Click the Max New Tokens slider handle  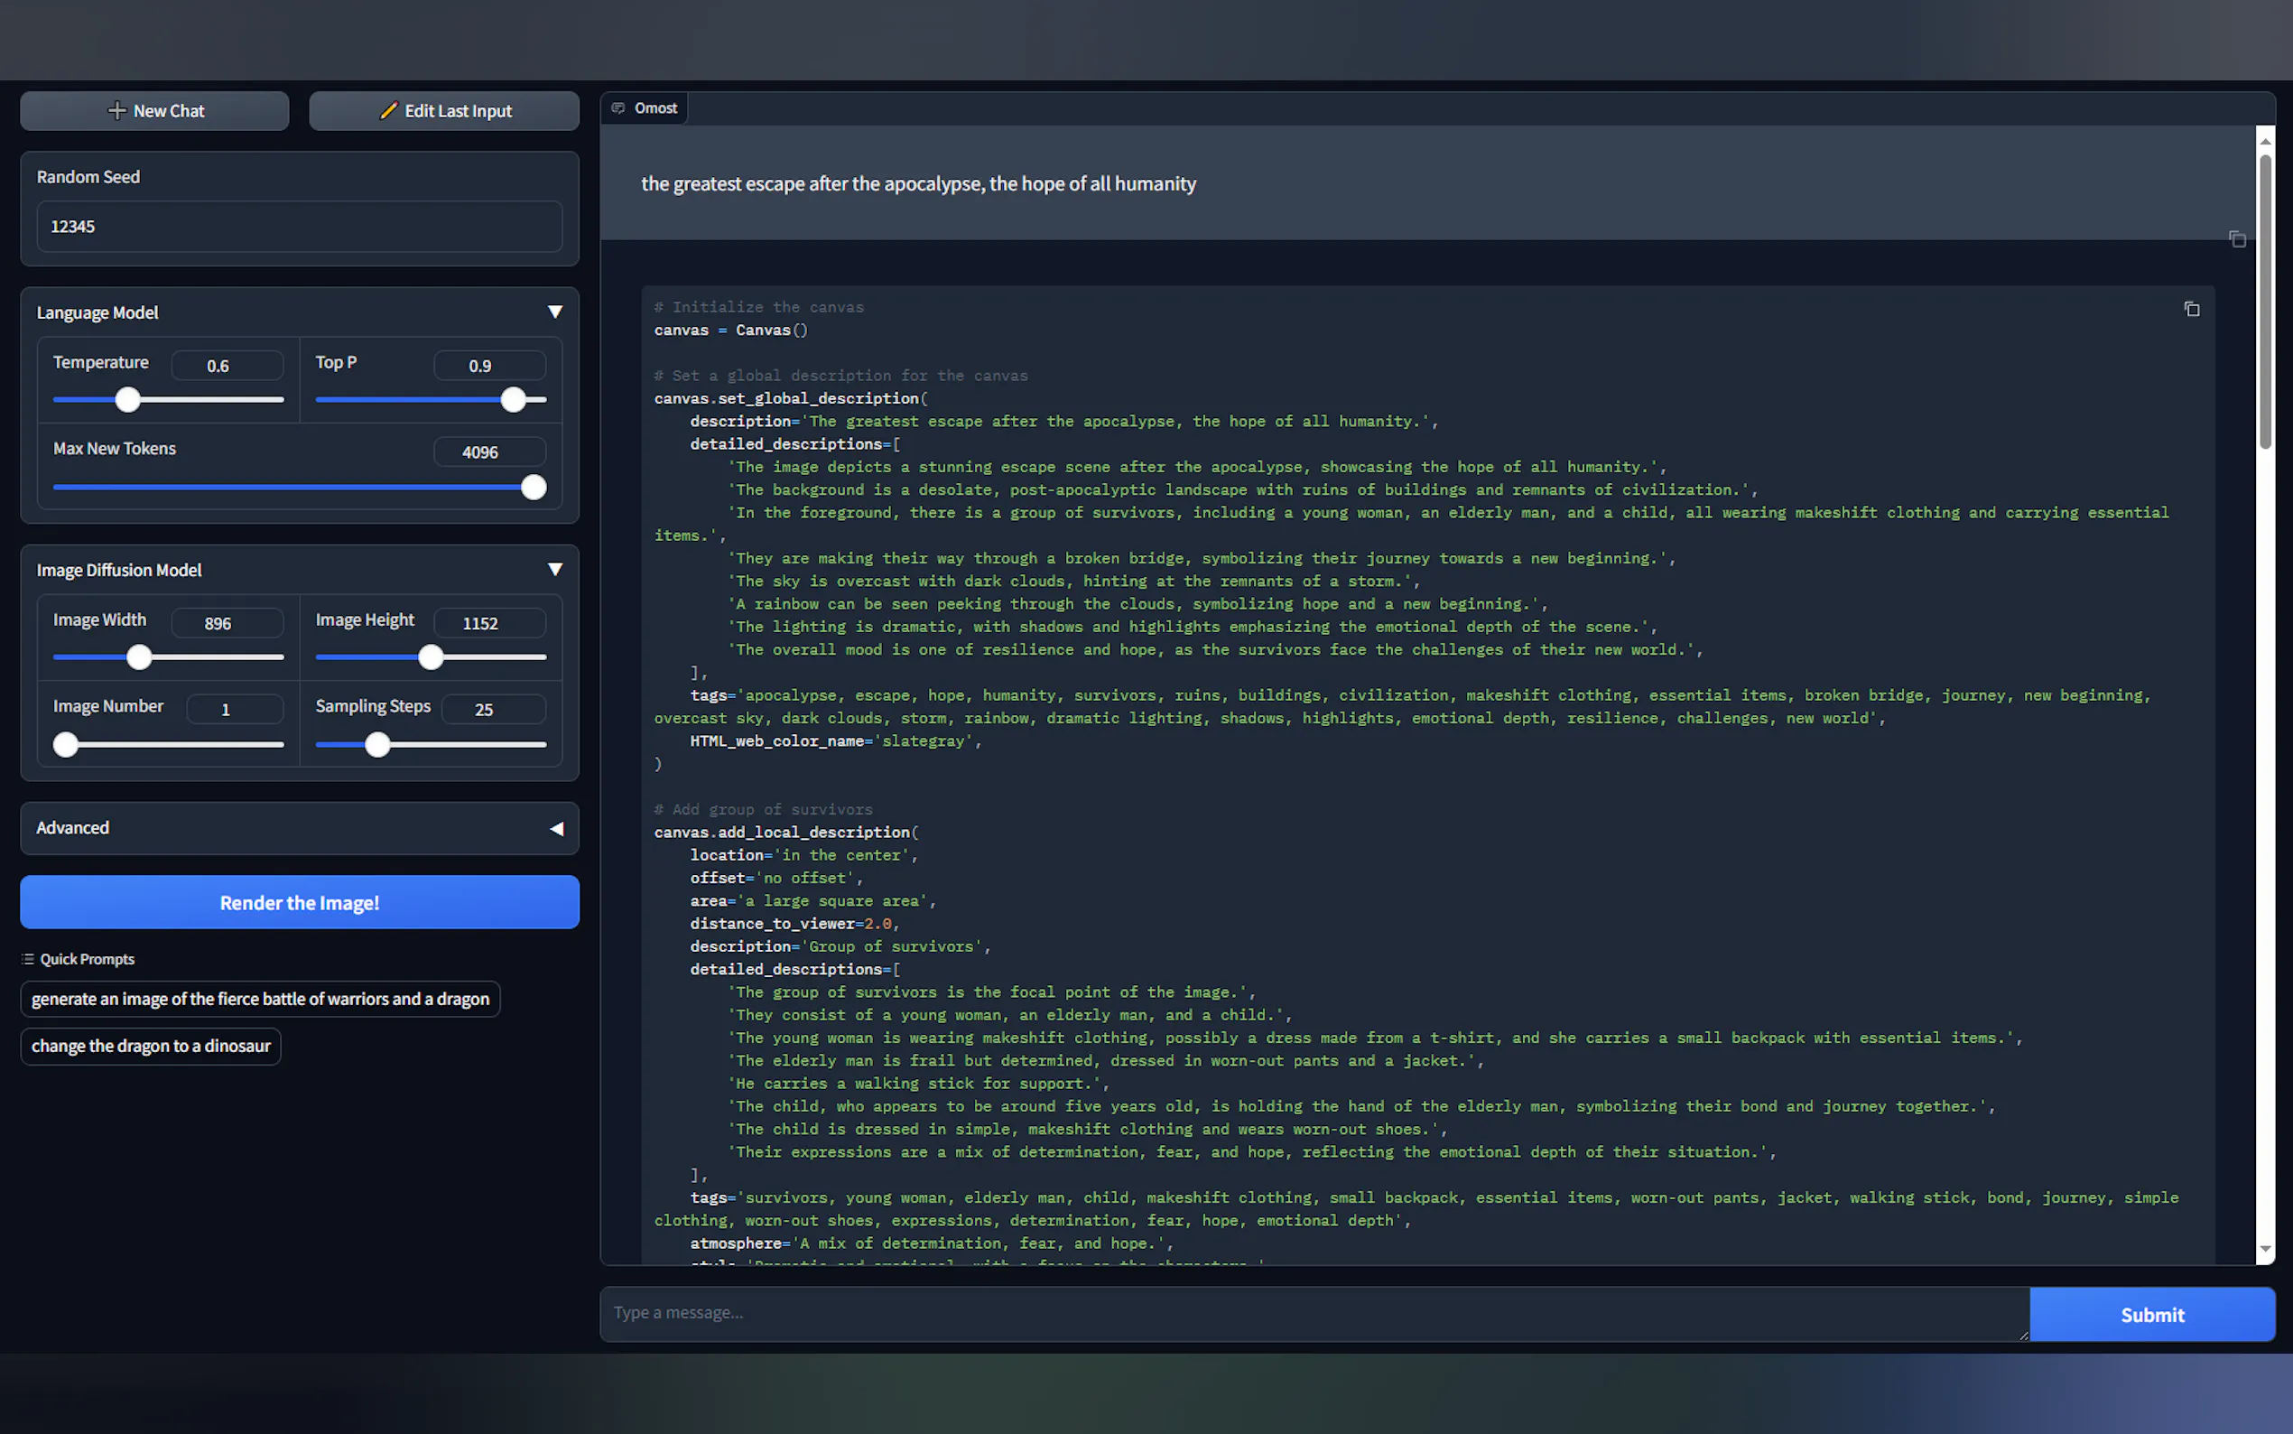[x=534, y=488]
